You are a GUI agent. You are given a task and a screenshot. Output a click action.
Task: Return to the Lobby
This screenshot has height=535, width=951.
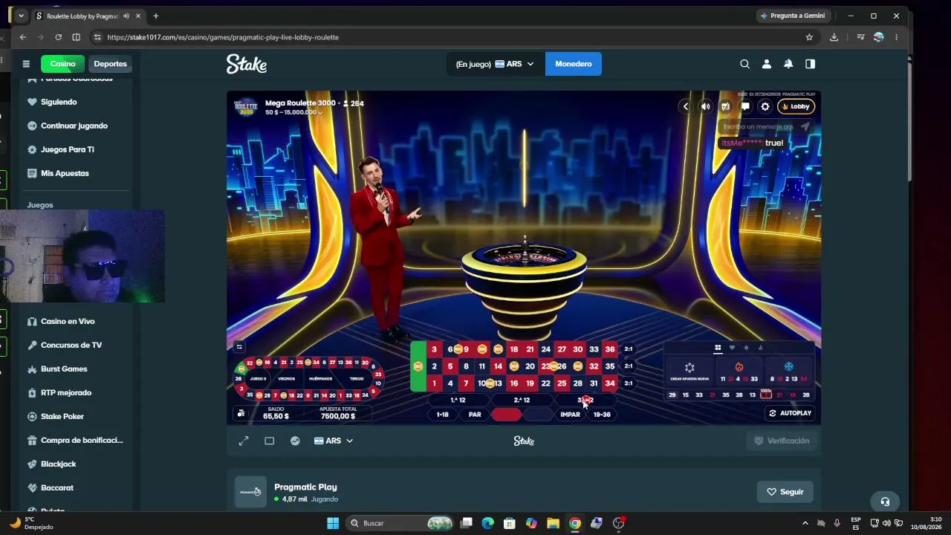(796, 106)
